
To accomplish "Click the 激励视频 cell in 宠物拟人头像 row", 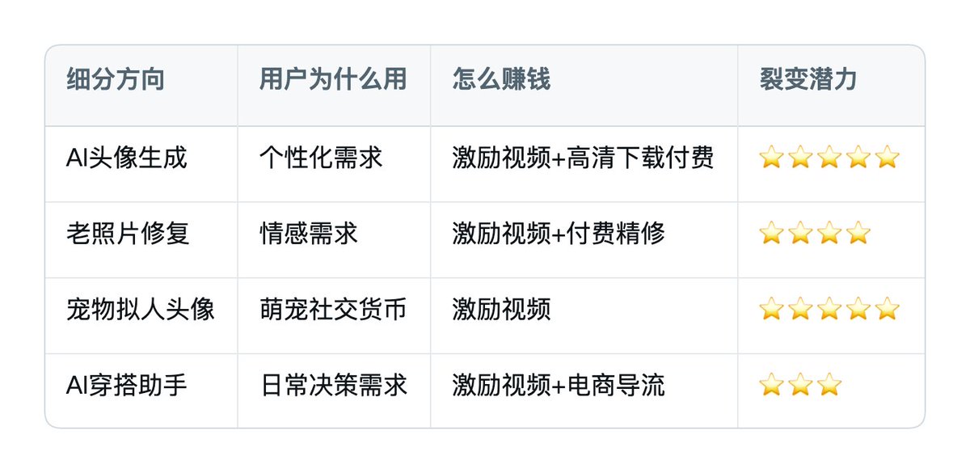I will (502, 308).
